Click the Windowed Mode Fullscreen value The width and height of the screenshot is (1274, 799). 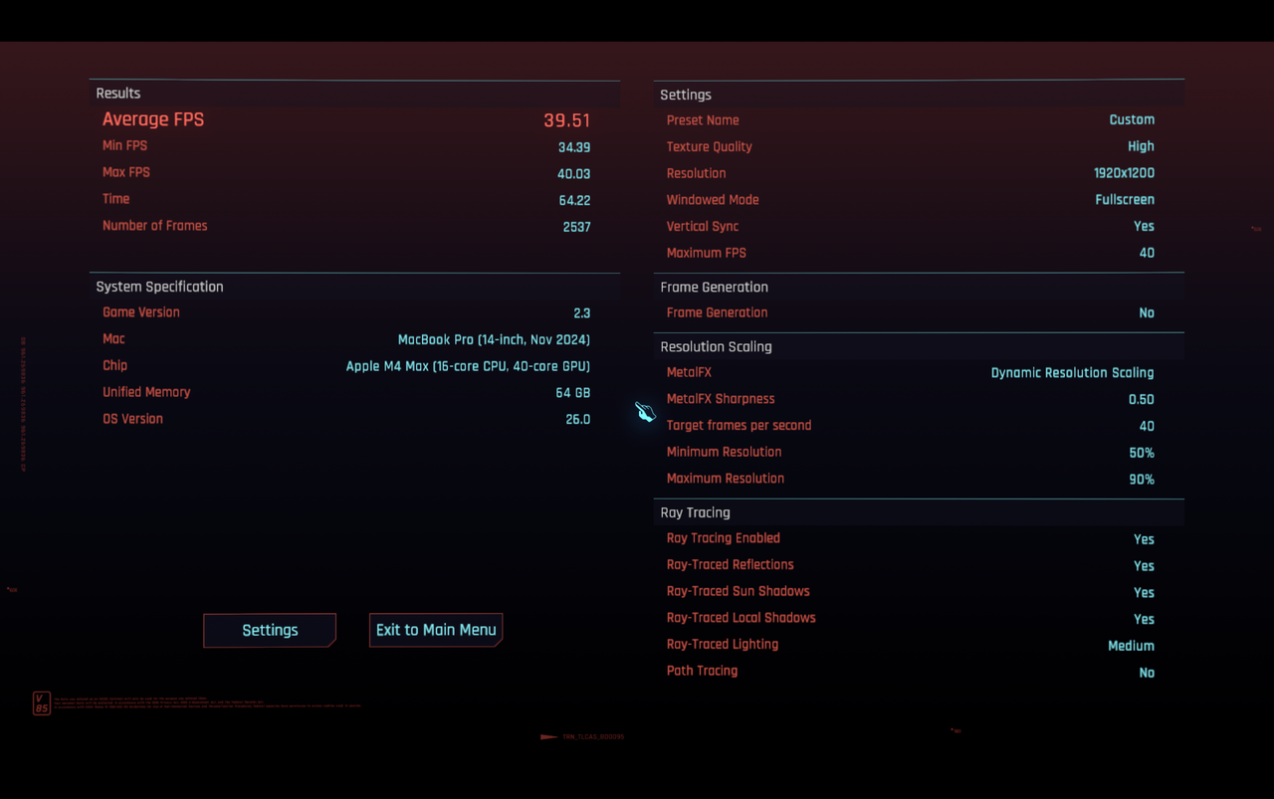click(1125, 200)
